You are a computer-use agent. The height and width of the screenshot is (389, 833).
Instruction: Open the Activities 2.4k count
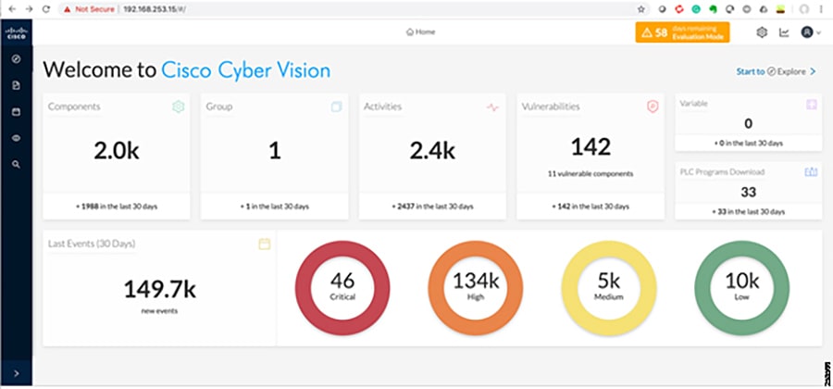tap(432, 151)
